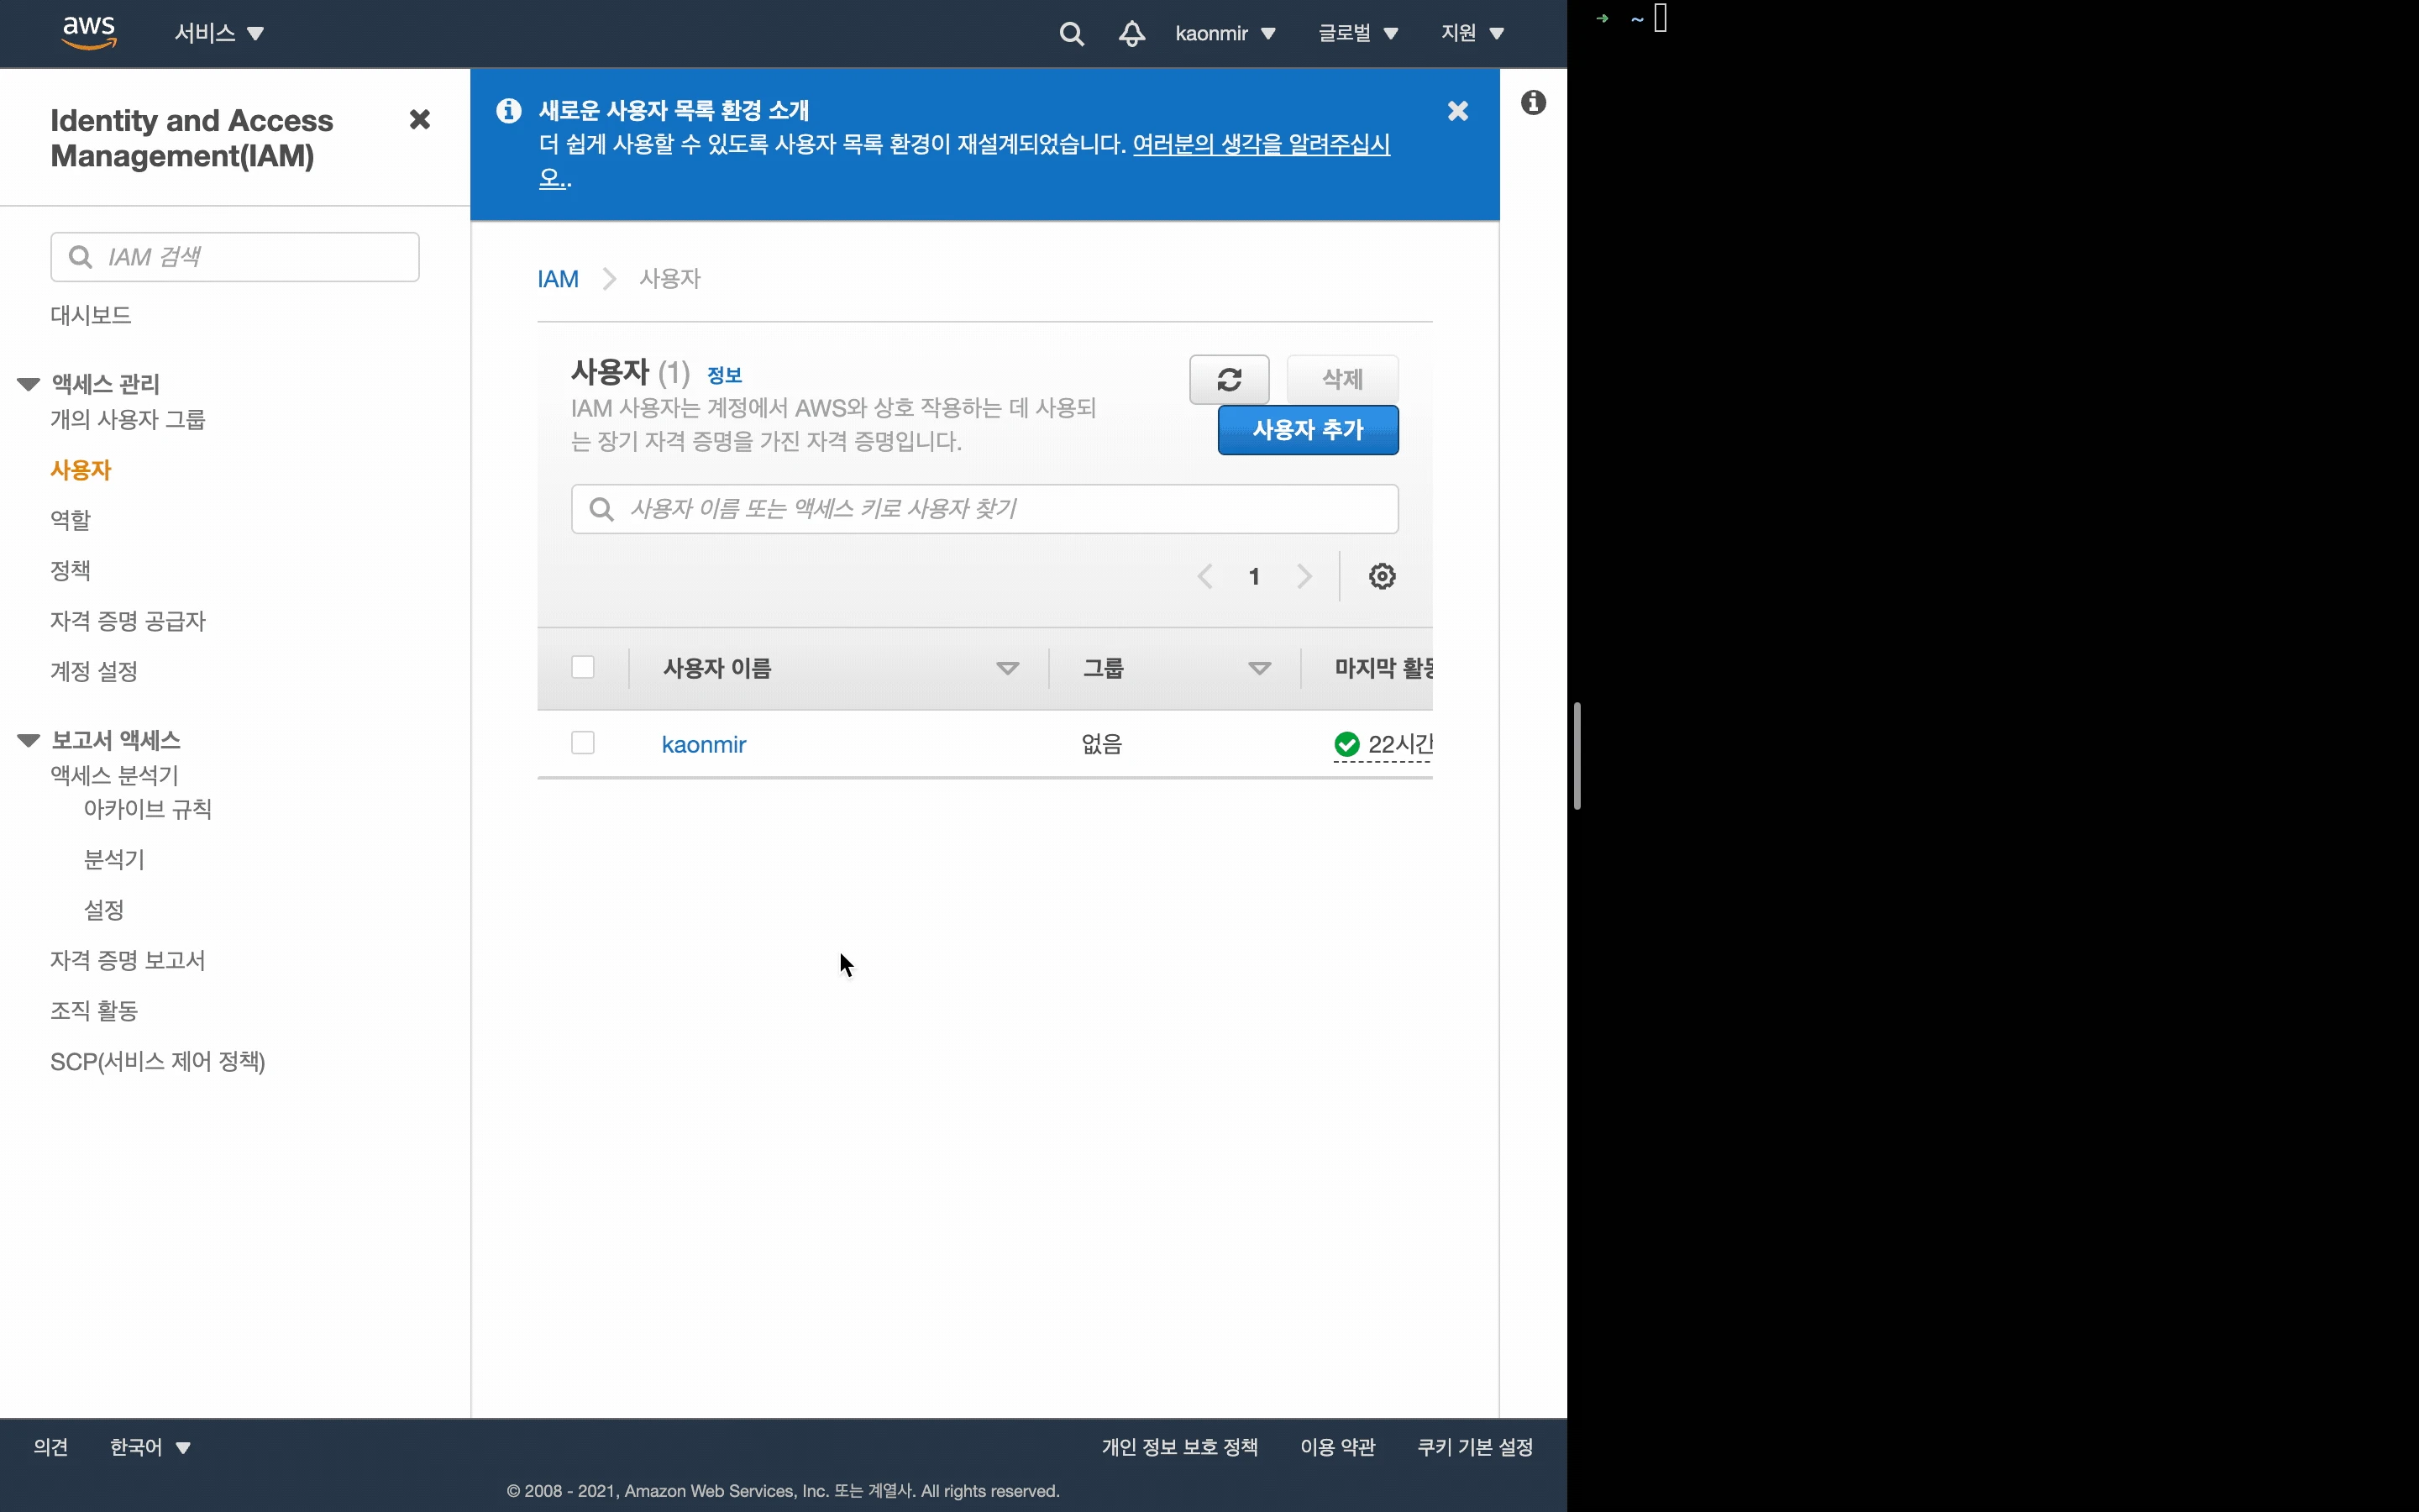The height and width of the screenshot is (1512, 2419).
Task: Click the AWS logo home icon
Action: pyautogui.click(x=89, y=32)
